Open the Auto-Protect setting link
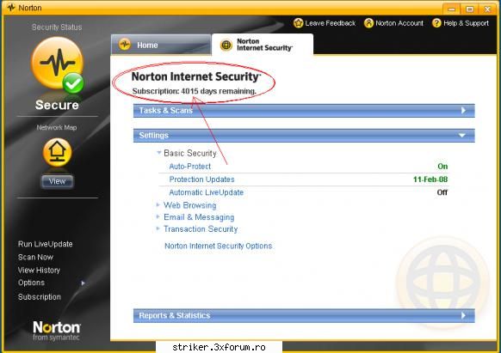 click(189, 167)
